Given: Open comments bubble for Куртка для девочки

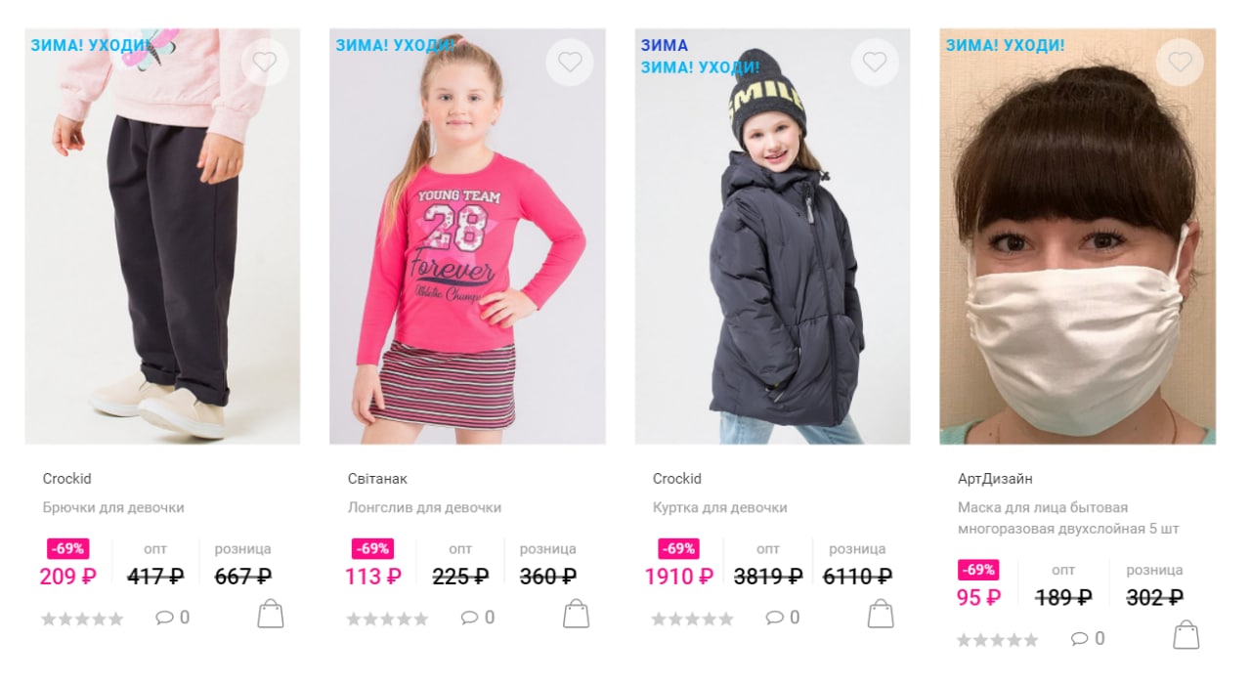Looking at the screenshot, I should tap(783, 618).
